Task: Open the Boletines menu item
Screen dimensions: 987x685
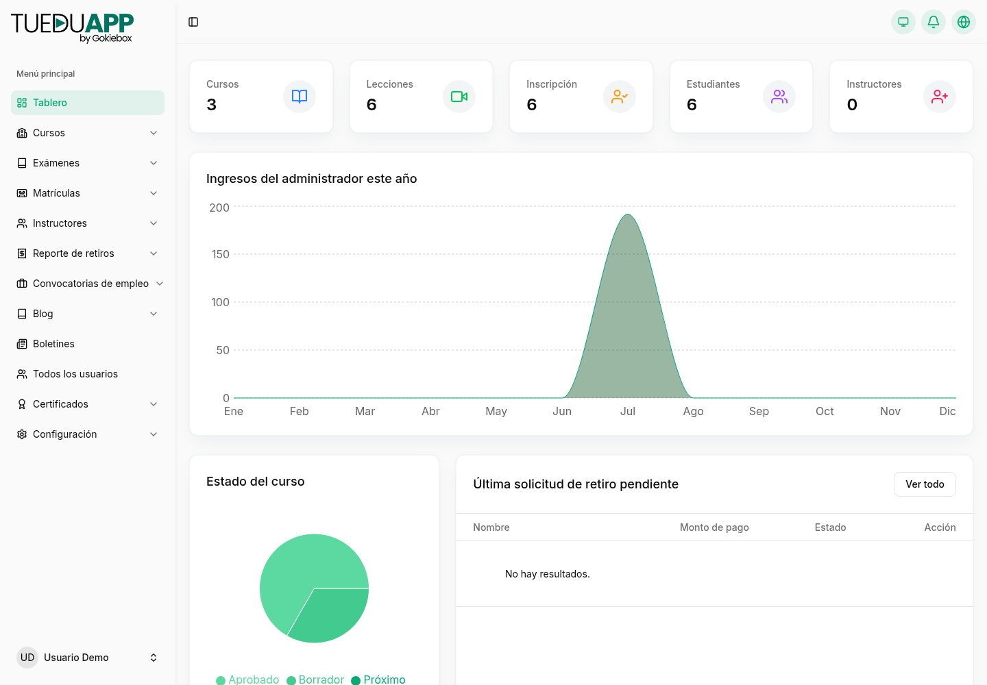Action: coord(88,344)
